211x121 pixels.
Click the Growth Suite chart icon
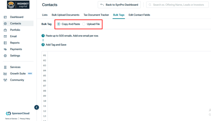pos(5,74)
